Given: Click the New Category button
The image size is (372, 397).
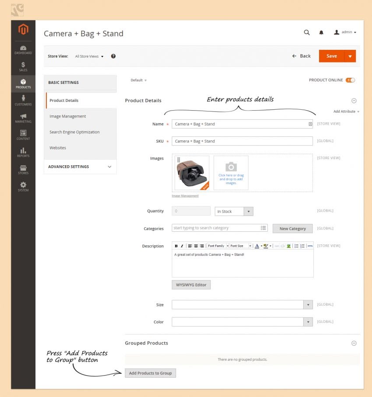Looking at the screenshot, I should pyautogui.click(x=293, y=229).
